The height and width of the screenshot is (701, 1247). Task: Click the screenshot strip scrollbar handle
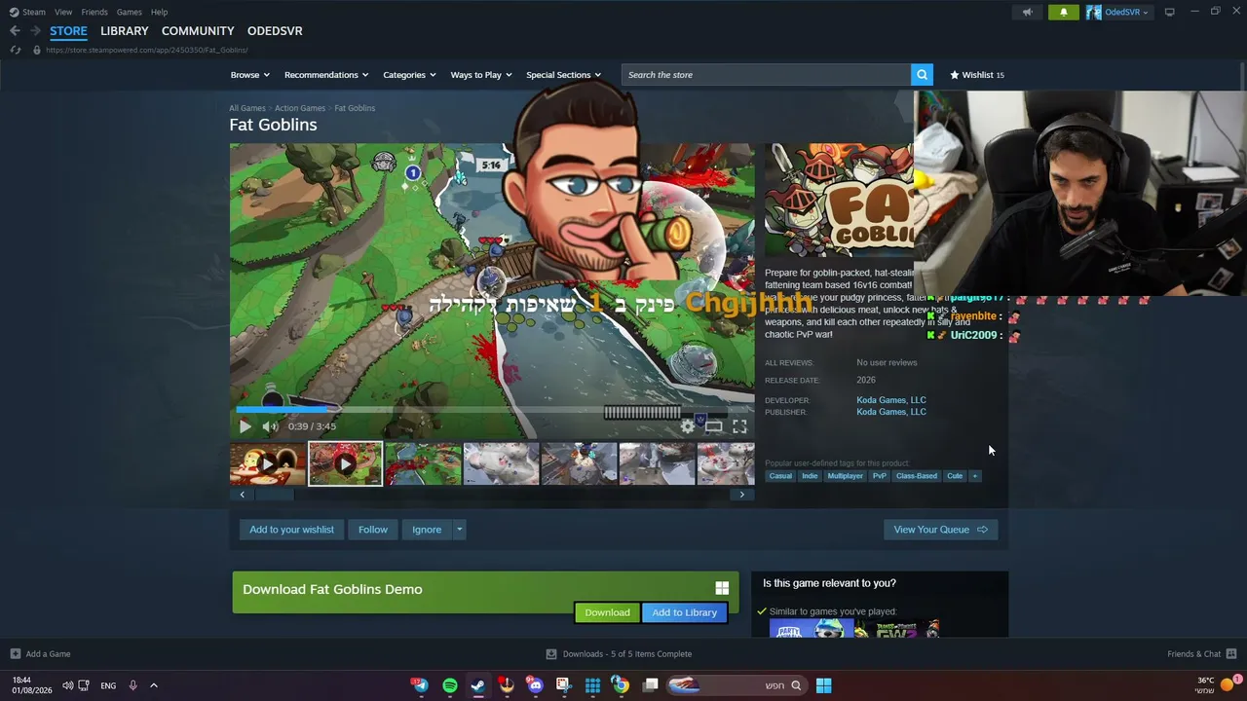pos(275,495)
